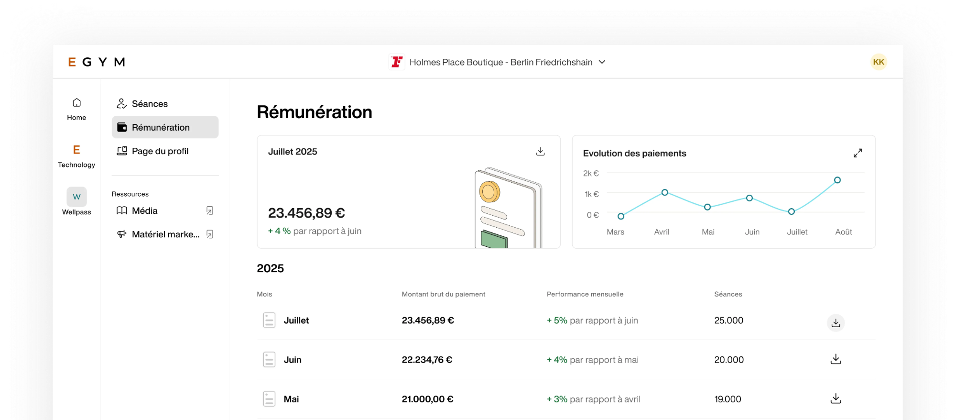Open the Média resources link
Screen dimensions: 956x420
[x=144, y=211]
